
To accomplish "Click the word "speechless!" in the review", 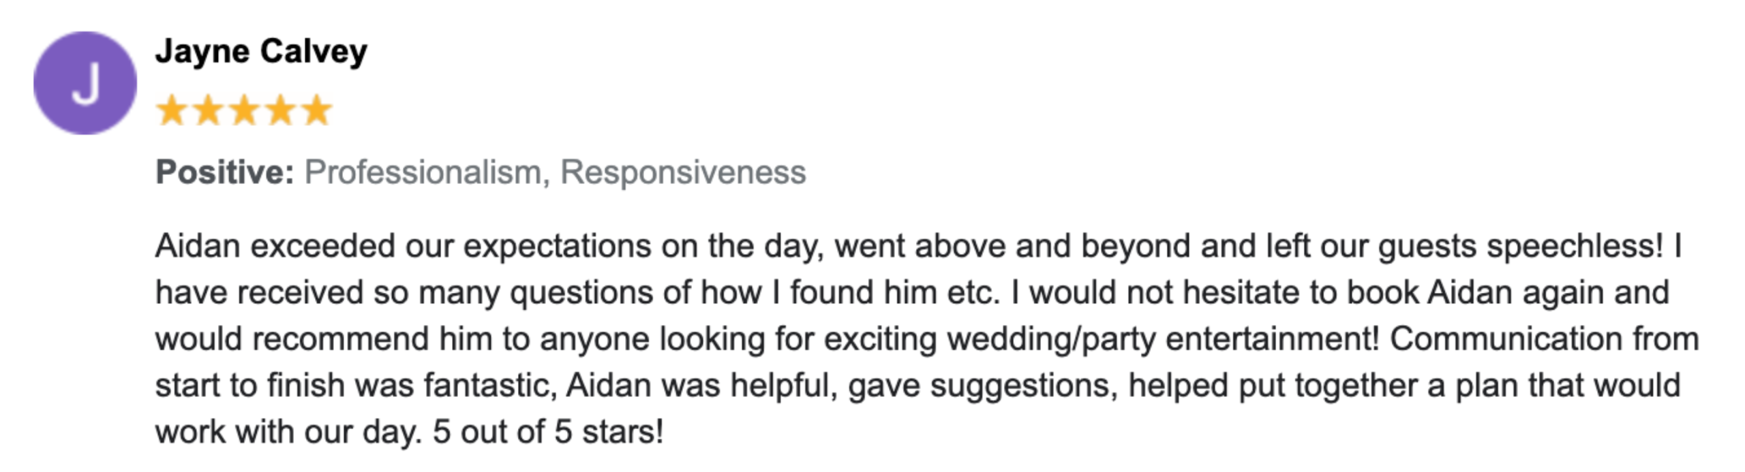I will coord(1575,246).
